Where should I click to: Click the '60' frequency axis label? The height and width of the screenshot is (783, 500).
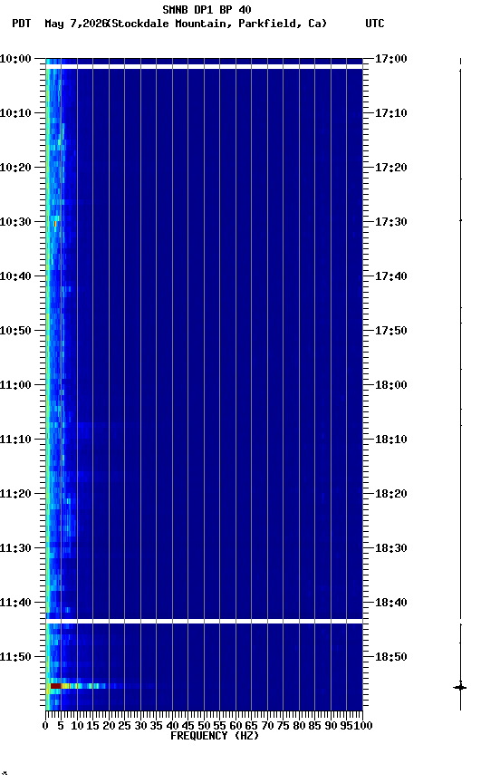tap(236, 727)
